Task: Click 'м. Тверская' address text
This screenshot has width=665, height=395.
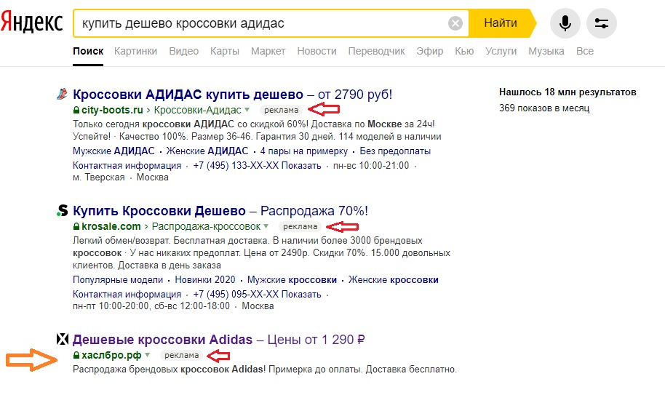Action: [99, 177]
